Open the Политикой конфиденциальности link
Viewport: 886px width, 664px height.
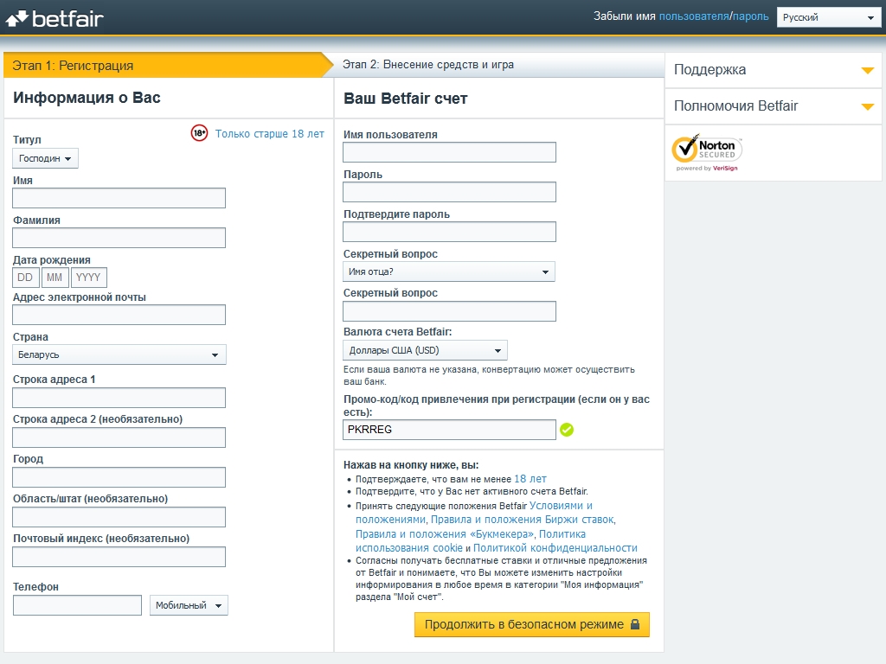click(x=555, y=548)
